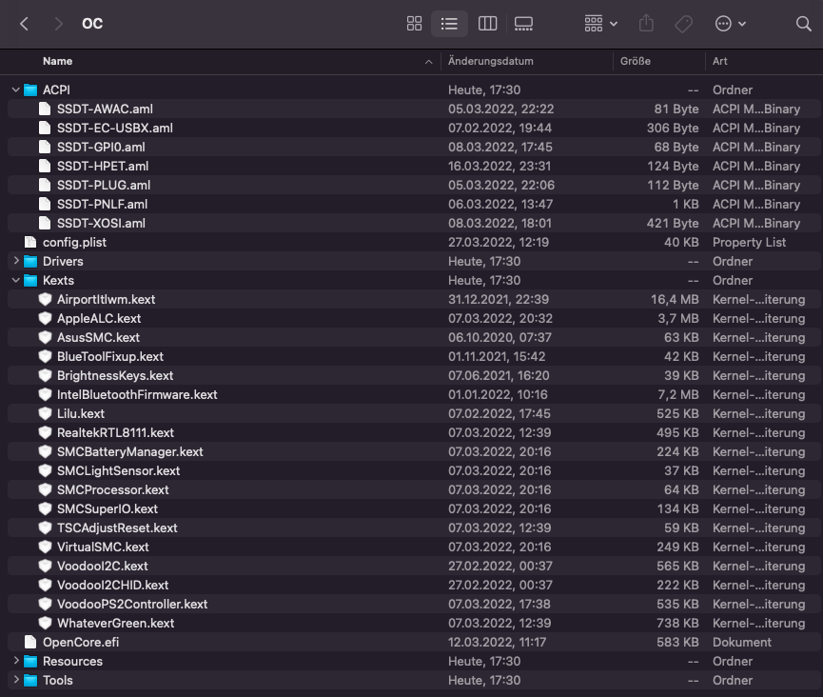This screenshot has height=697, width=823.
Task: Open the Finder search magnifier
Action: [803, 24]
